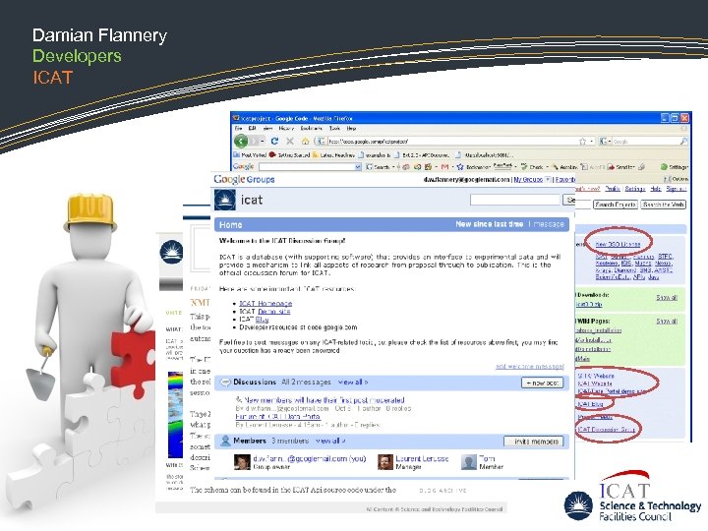Viewport: 708px width, 531px height.
Task: Open Gmail icon in the Google Toolbar
Action: pyautogui.click(x=444, y=167)
